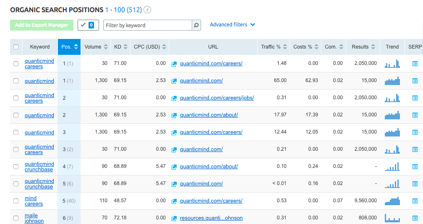Expand the Advanced filters dropdown
The image size is (423, 224).
[232, 25]
